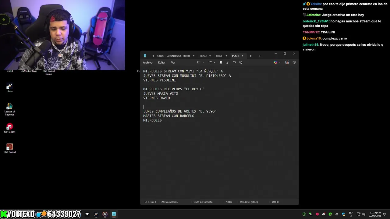Click the Copilot icon in Notepad
Image resolution: width=390 pixels, height=219 pixels.
[x=275, y=62]
